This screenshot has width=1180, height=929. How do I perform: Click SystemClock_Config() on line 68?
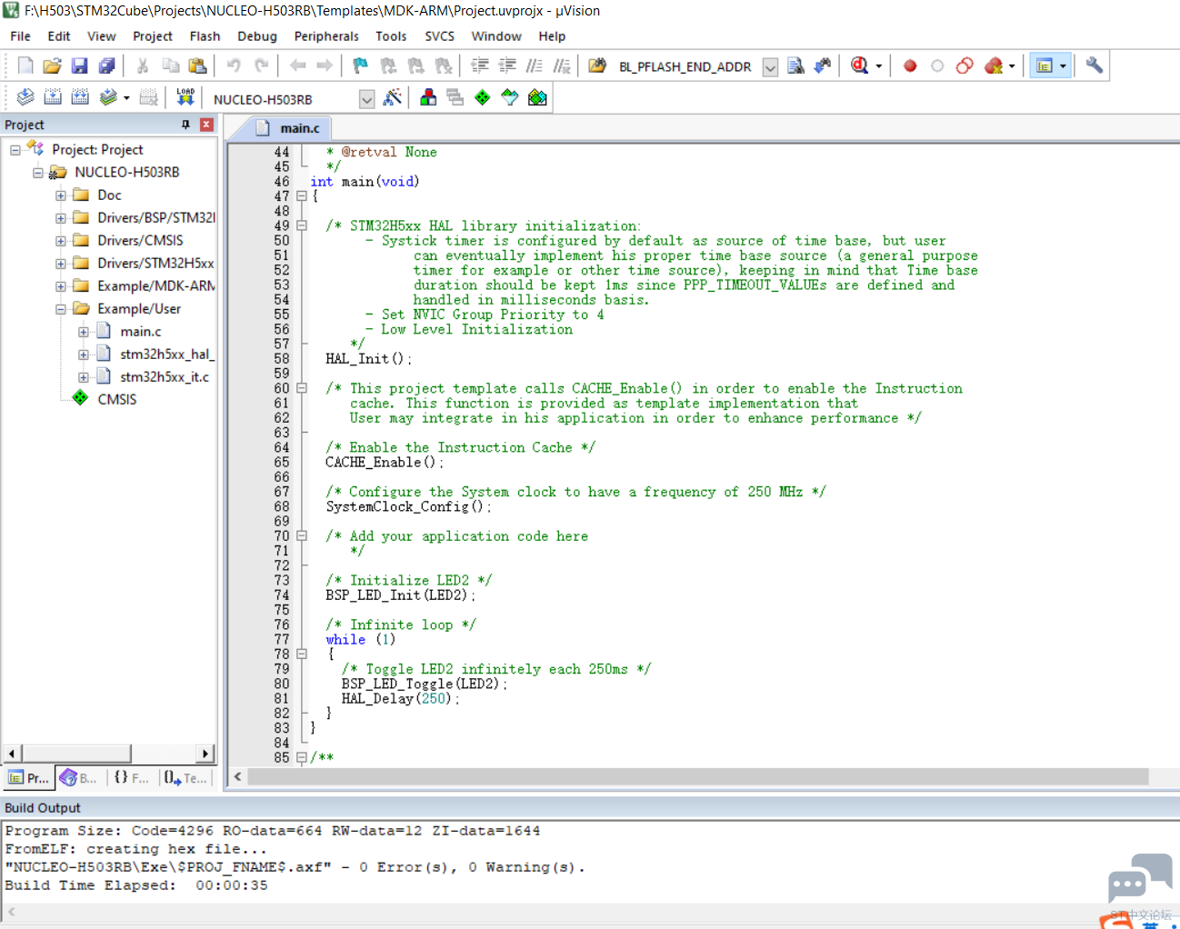(x=408, y=506)
